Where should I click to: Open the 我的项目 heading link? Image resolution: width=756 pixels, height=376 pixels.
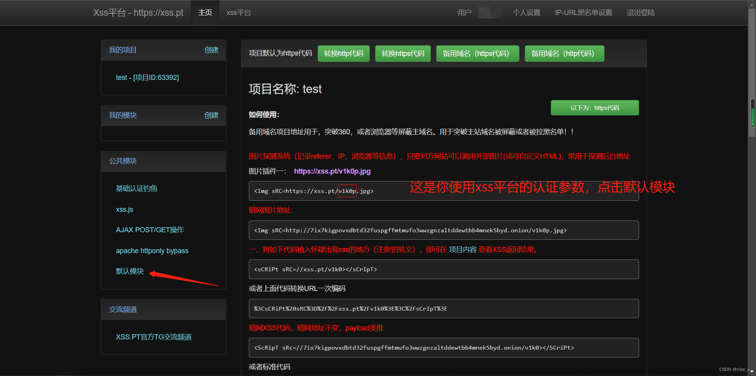[x=123, y=50]
